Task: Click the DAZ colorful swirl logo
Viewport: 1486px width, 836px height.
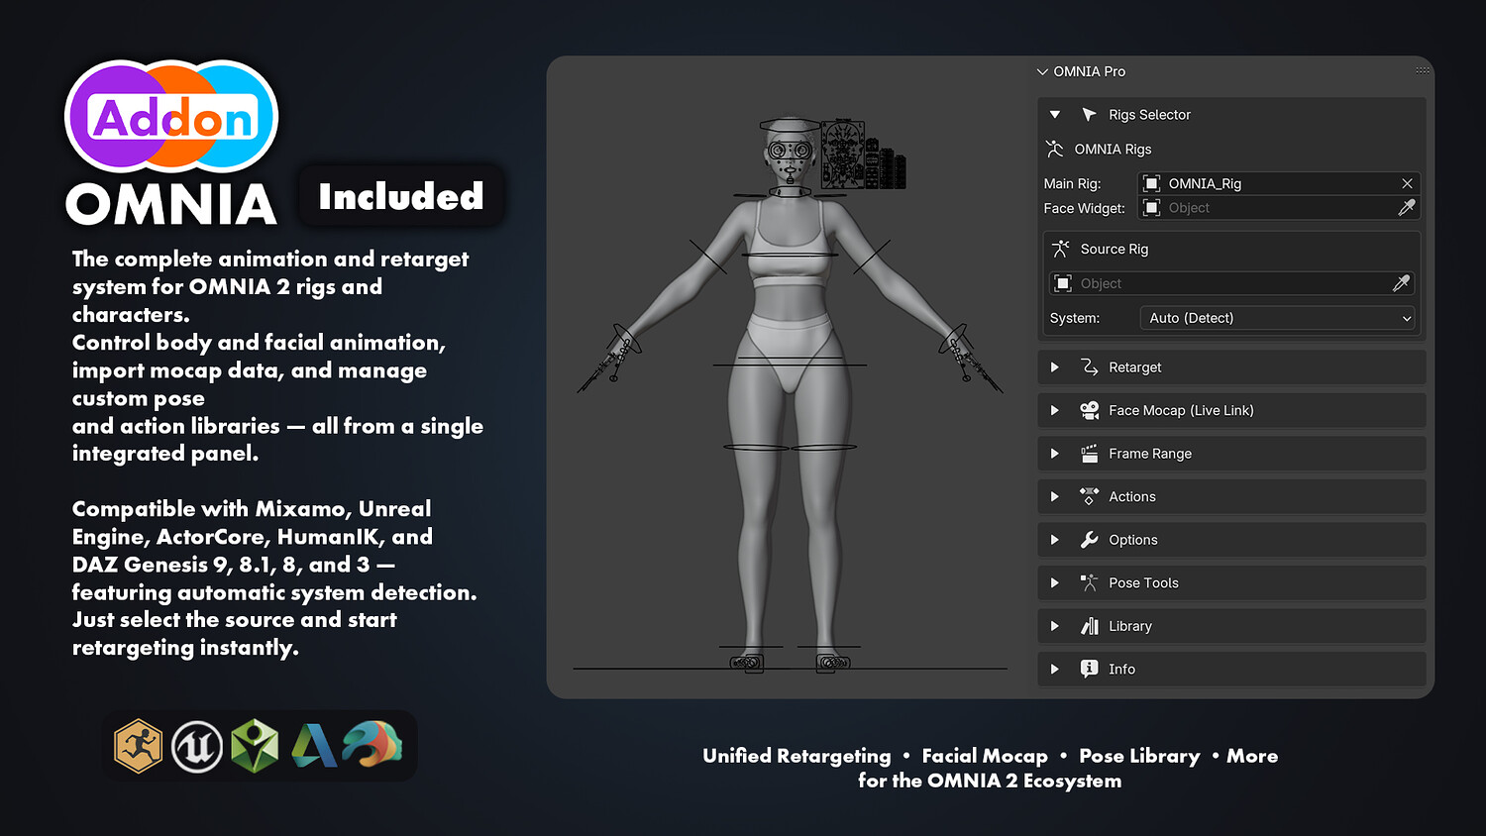Action: (x=372, y=745)
